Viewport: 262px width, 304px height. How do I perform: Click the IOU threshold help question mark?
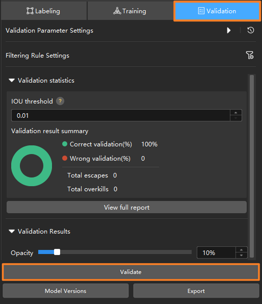(60, 101)
